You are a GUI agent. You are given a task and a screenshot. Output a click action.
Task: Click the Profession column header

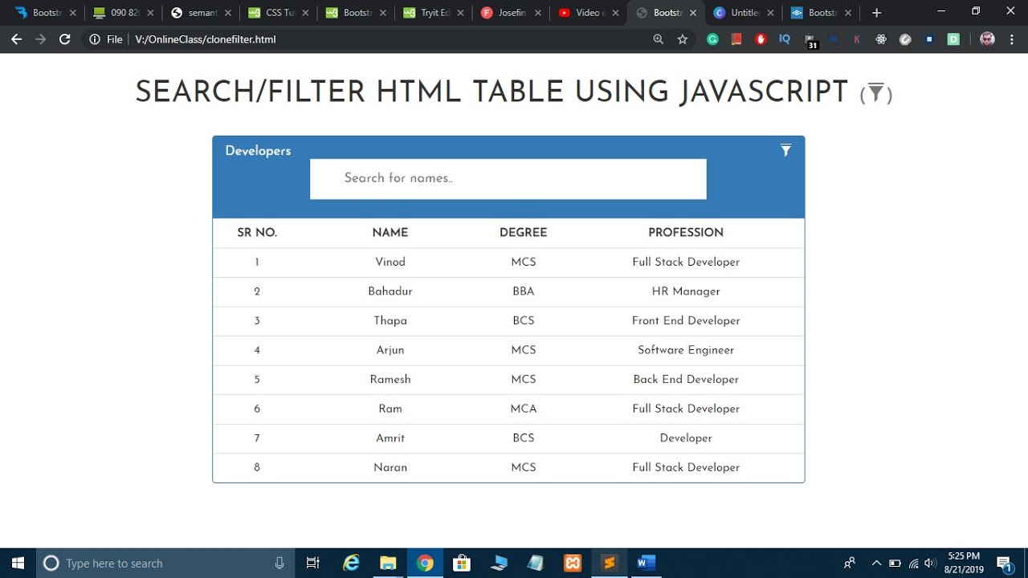coord(685,233)
